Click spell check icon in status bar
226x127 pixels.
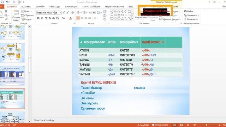[14, 125]
